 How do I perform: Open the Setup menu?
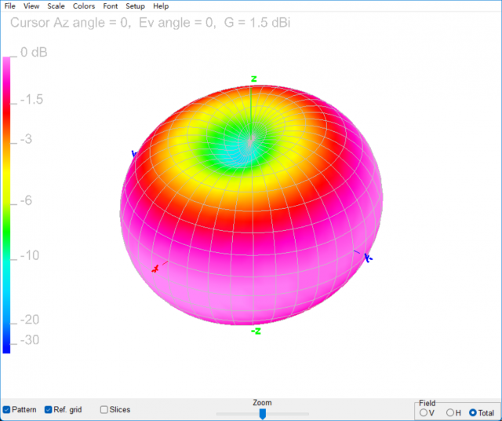click(x=135, y=6)
